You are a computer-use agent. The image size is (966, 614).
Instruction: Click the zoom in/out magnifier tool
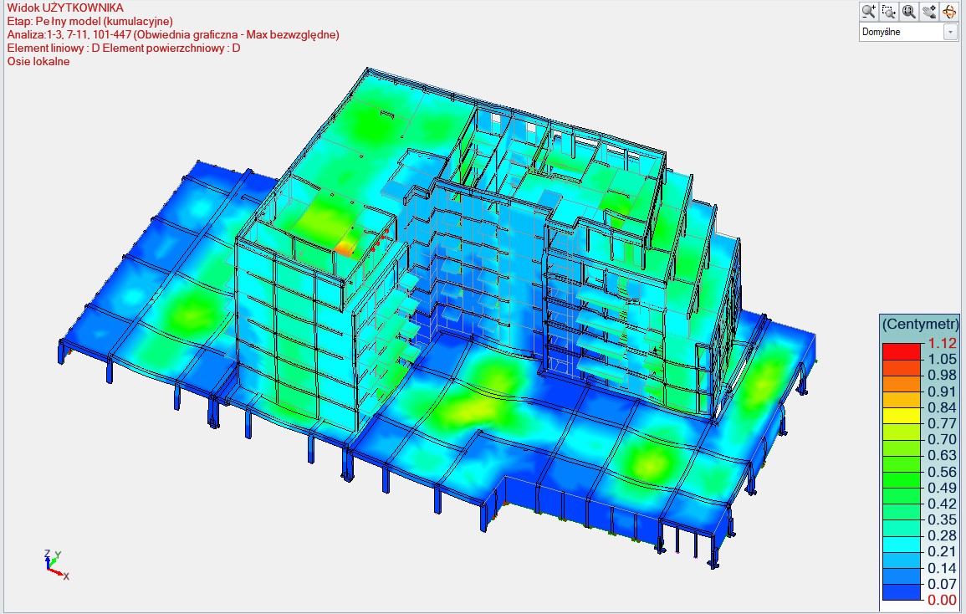tap(869, 11)
